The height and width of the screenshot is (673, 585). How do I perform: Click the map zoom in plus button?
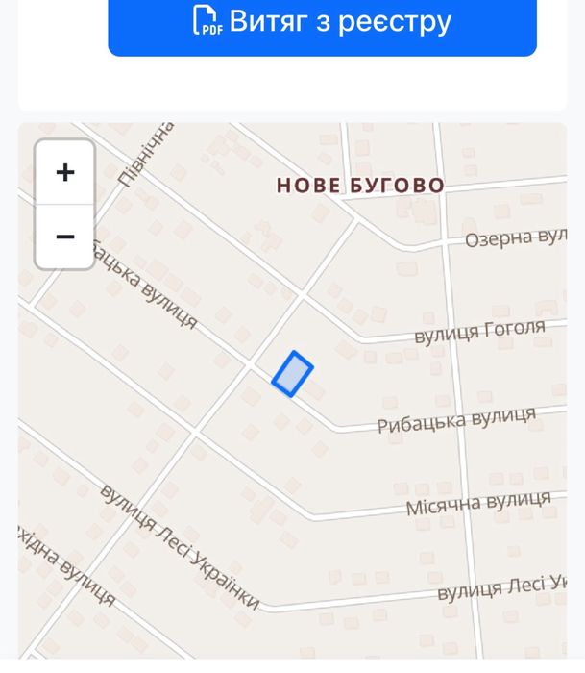(64, 172)
